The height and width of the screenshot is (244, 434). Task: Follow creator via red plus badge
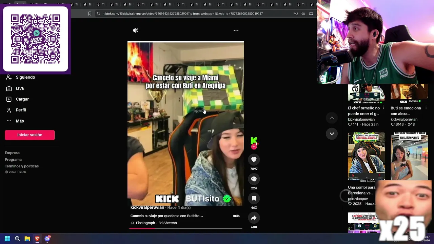(254, 147)
